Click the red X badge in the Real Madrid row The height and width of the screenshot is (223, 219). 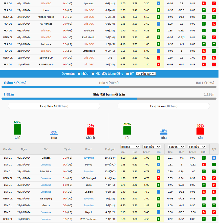coord(214,38)
